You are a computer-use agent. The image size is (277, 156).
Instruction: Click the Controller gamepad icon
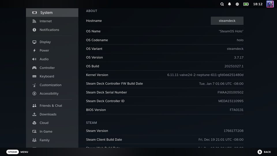point(34,68)
